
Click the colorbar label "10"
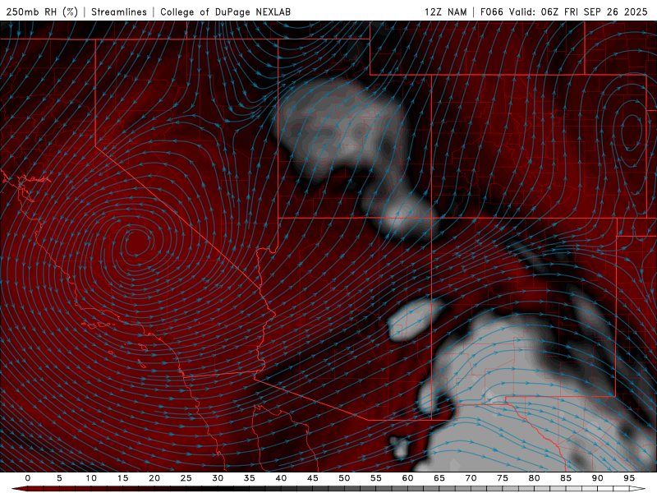91,478
